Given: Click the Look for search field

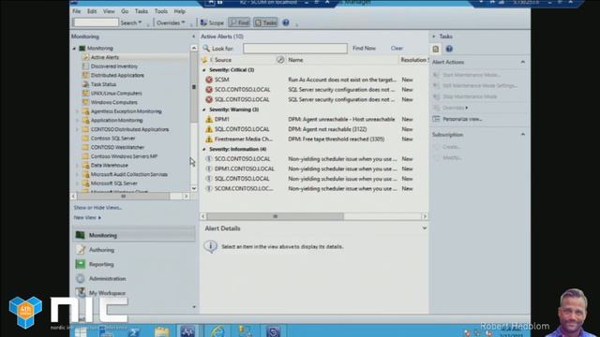Looking at the screenshot, I should pos(295,49).
